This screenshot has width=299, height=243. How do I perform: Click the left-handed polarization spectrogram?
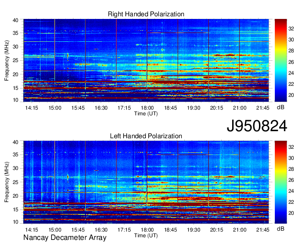146,182
